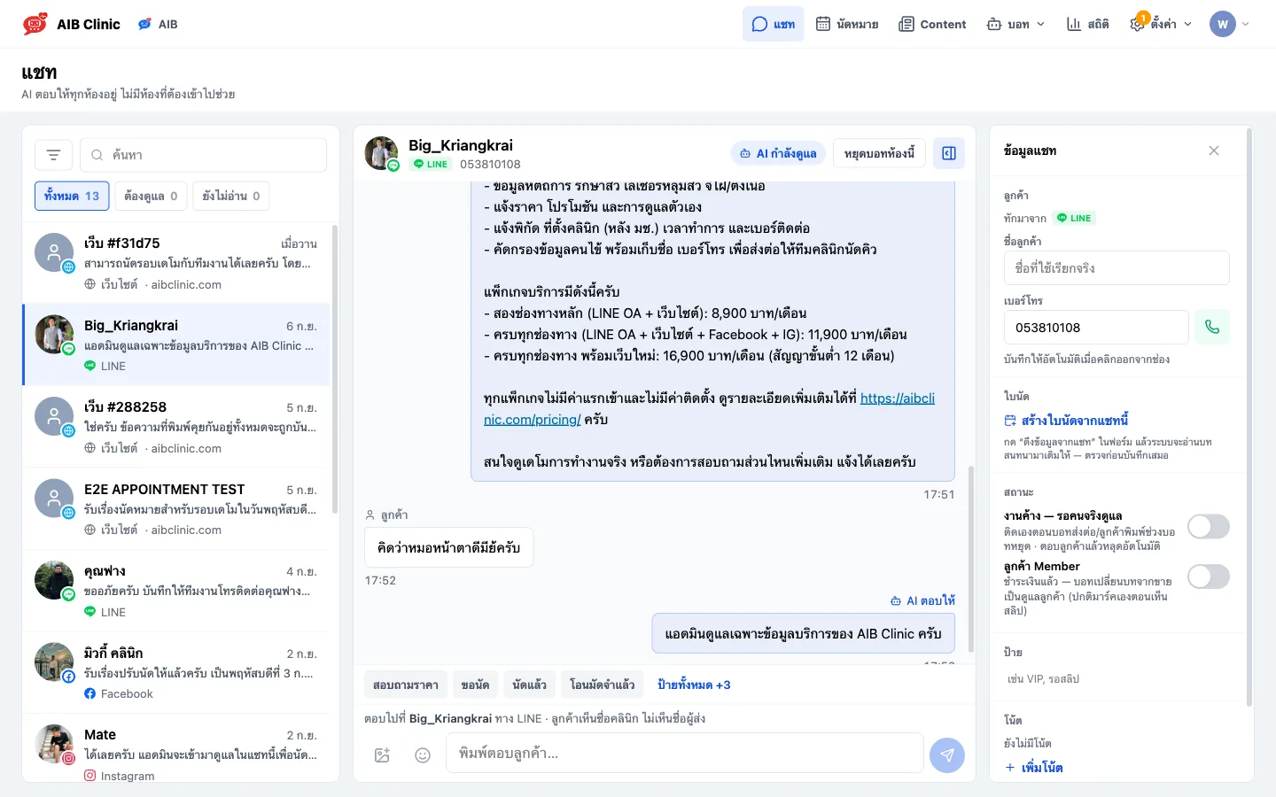
Task: Open the aibclinic.com/pricing link in message
Action: 709,408
